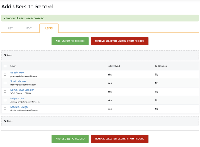The image size is (200, 147).
Task: Click bottom ADD USER(S) TO RECORD button
Action: [70, 139]
